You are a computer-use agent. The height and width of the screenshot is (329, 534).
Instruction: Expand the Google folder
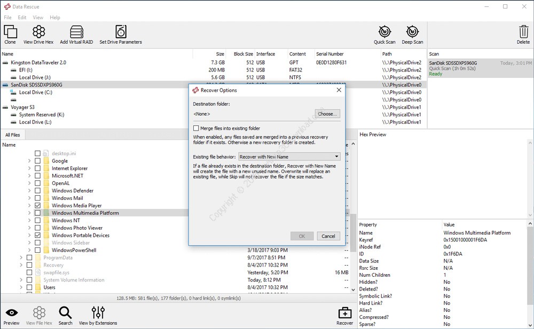[29, 161]
